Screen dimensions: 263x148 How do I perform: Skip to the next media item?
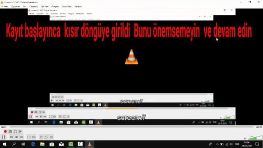click(21, 137)
